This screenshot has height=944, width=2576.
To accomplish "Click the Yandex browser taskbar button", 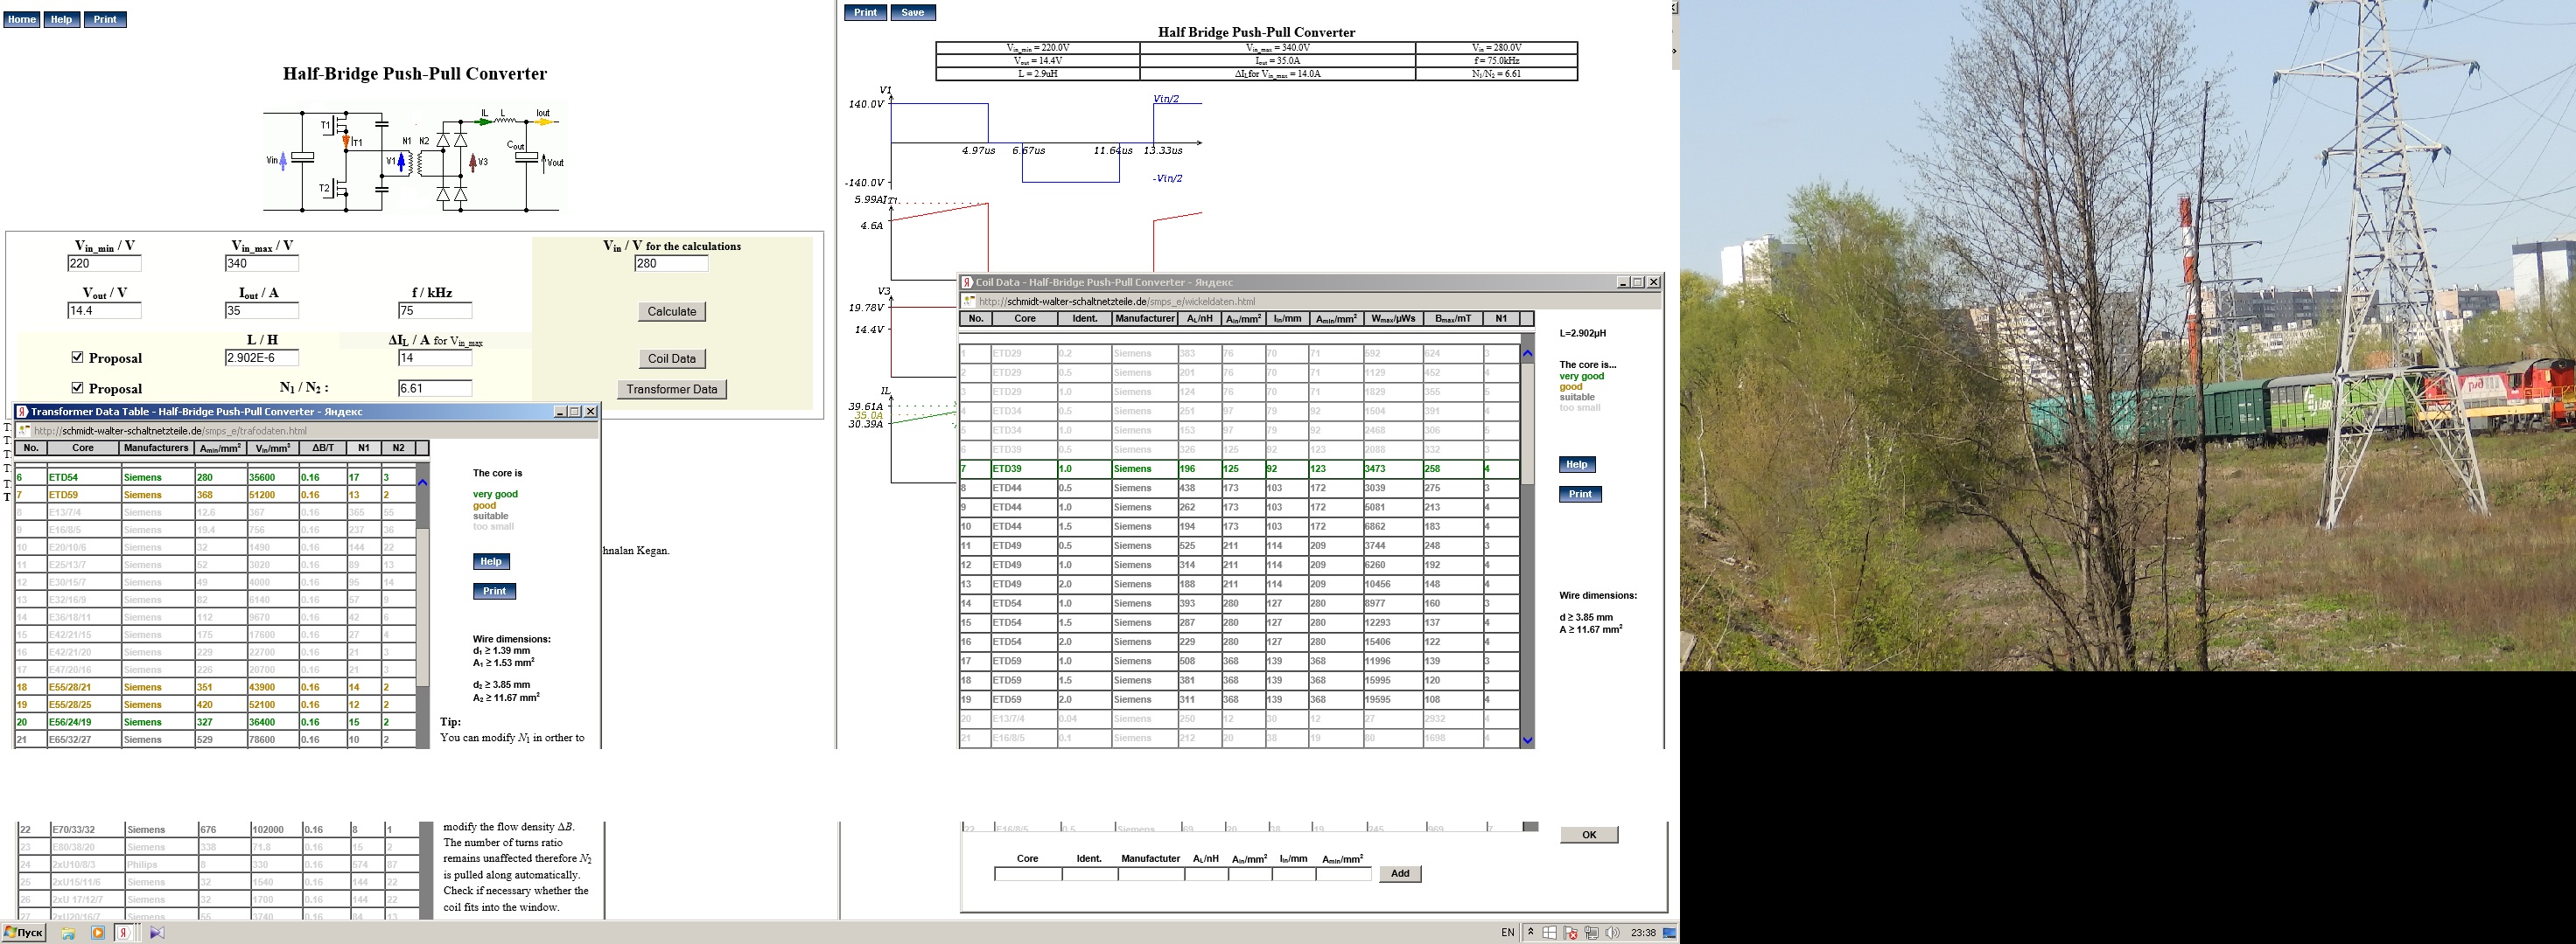I will pyautogui.click(x=124, y=933).
